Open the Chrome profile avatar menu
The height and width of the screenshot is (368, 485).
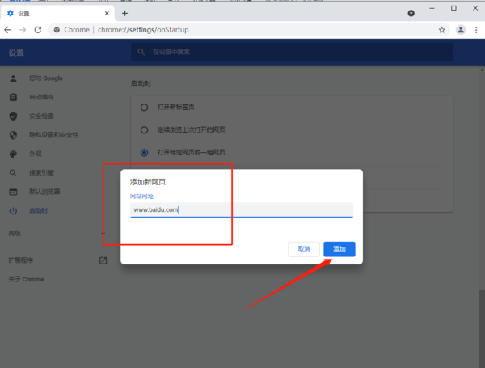461,30
